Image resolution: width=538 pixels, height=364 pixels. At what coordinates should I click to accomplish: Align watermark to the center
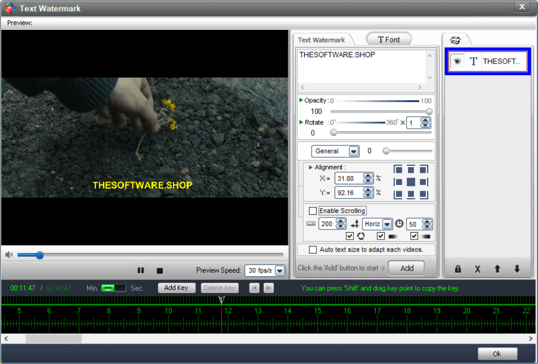(411, 182)
